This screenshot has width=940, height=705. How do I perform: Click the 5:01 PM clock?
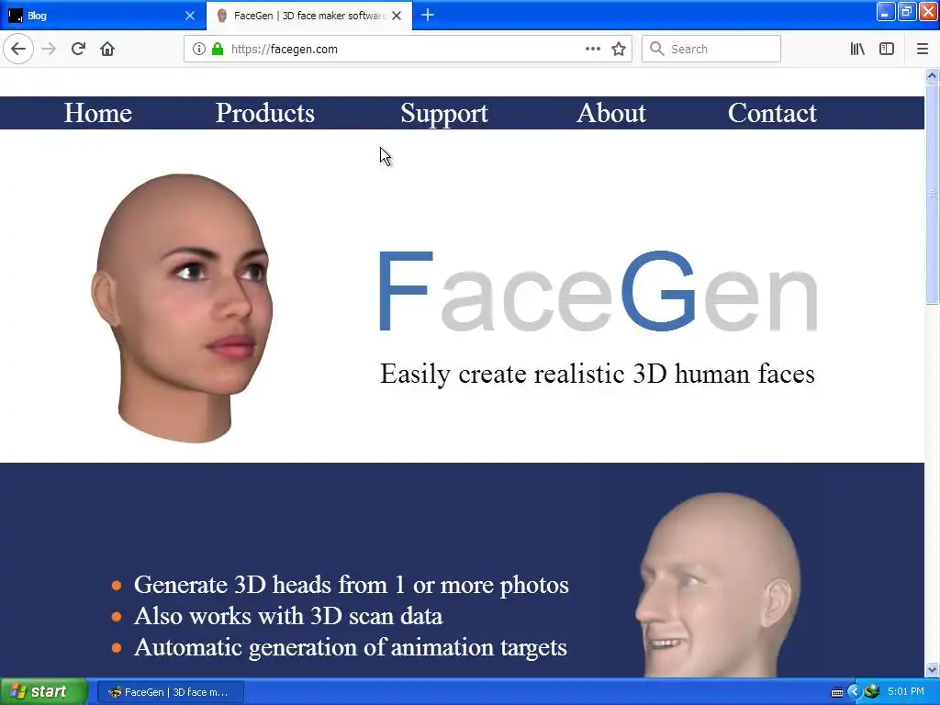point(906,692)
